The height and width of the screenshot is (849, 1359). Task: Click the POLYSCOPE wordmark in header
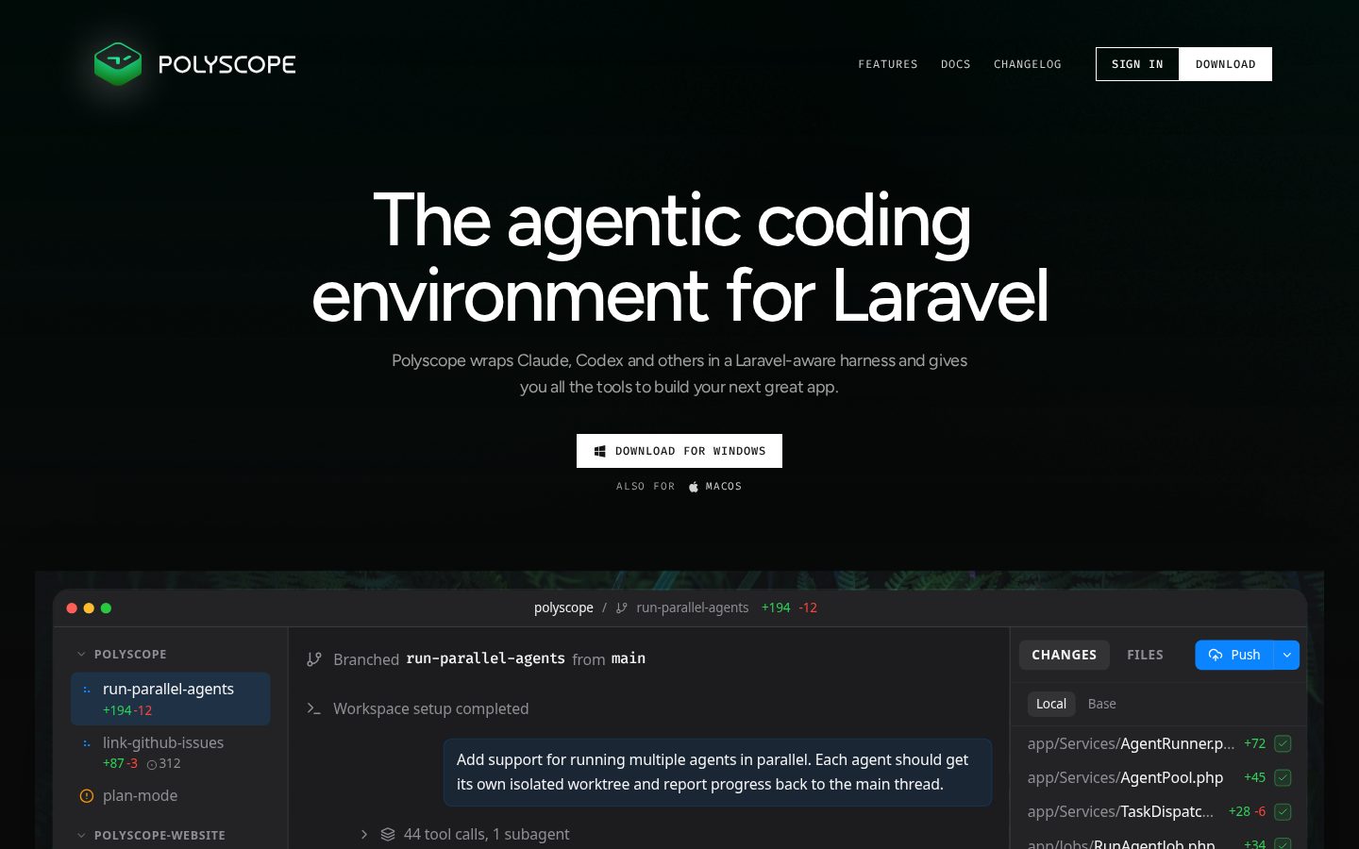(x=226, y=64)
